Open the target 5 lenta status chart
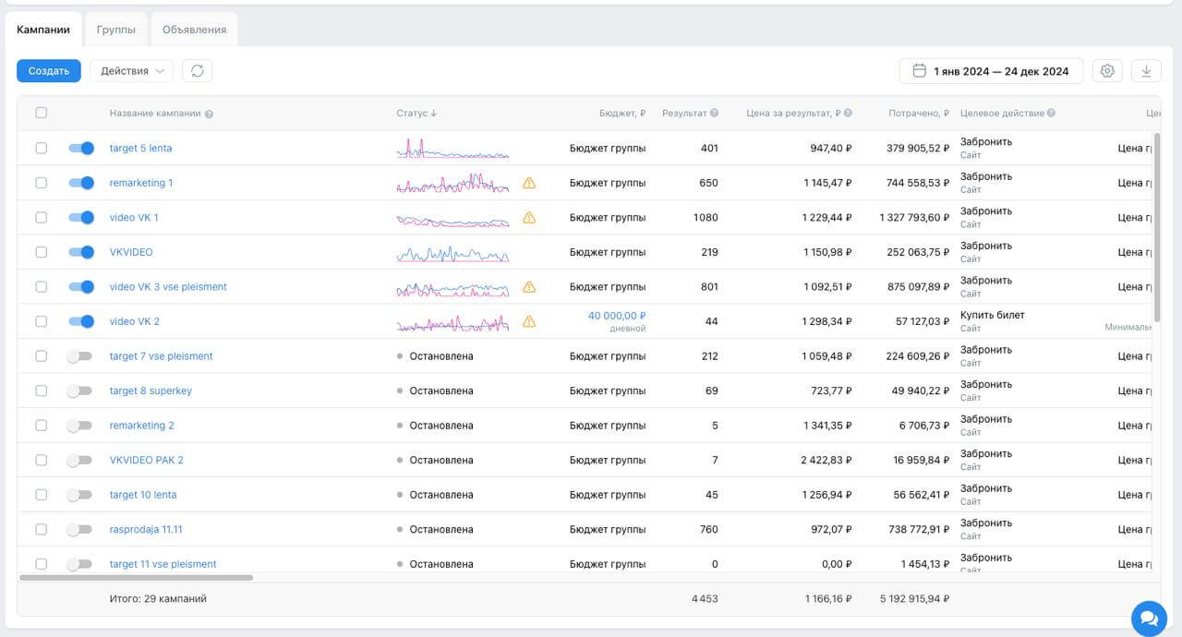The image size is (1182, 637). 452,149
